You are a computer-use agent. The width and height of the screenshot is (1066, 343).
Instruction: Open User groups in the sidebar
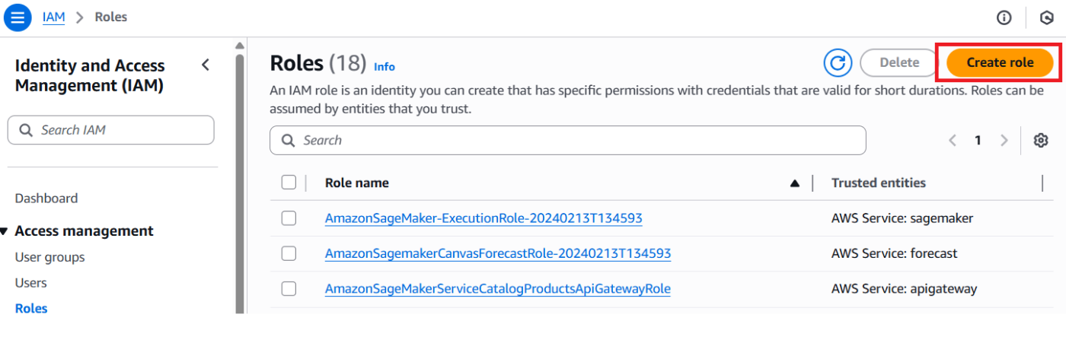[50, 257]
